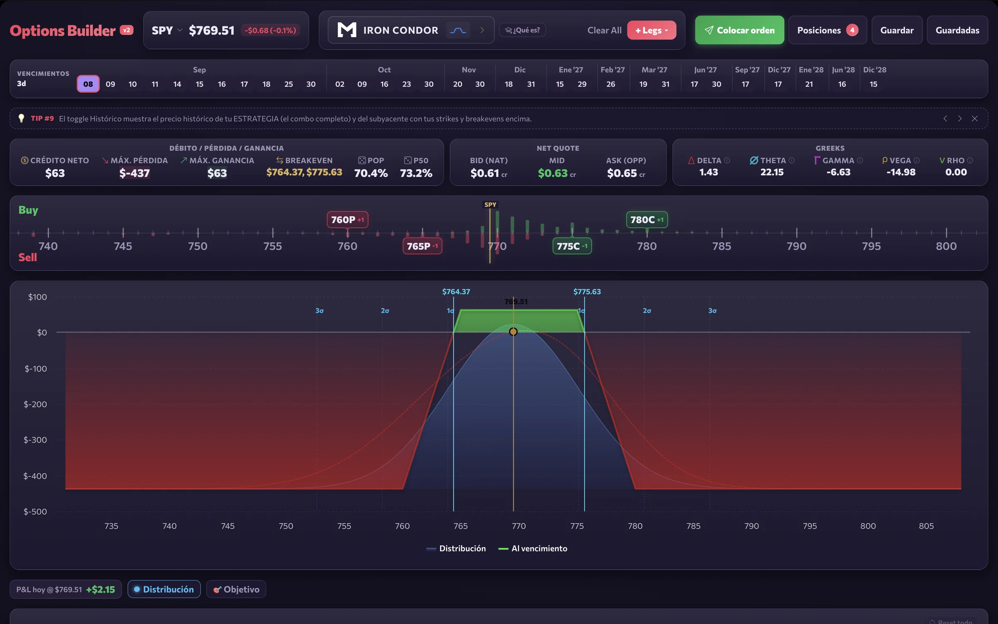Click the Gamma symbol icon

pos(817,161)
